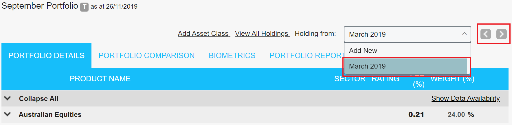Select the Australian Equities row label
Viewport: 512px width, 125px height.
(x=50, y=115)
